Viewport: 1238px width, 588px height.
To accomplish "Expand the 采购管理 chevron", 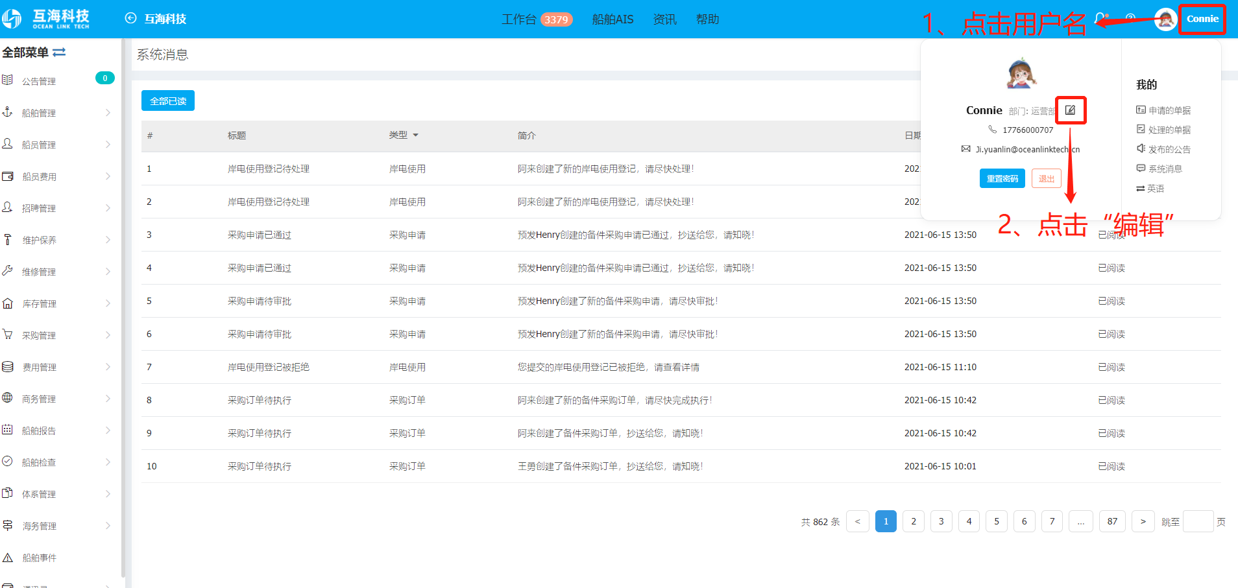I will (x=108, y=335).
